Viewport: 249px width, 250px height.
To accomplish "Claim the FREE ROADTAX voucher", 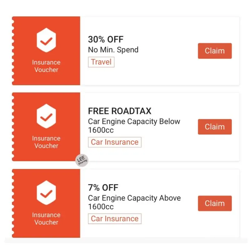I will point(215,127).
